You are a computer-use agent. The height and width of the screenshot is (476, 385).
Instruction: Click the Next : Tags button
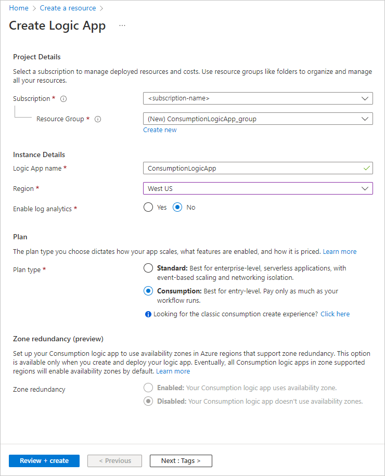(181, 460)
